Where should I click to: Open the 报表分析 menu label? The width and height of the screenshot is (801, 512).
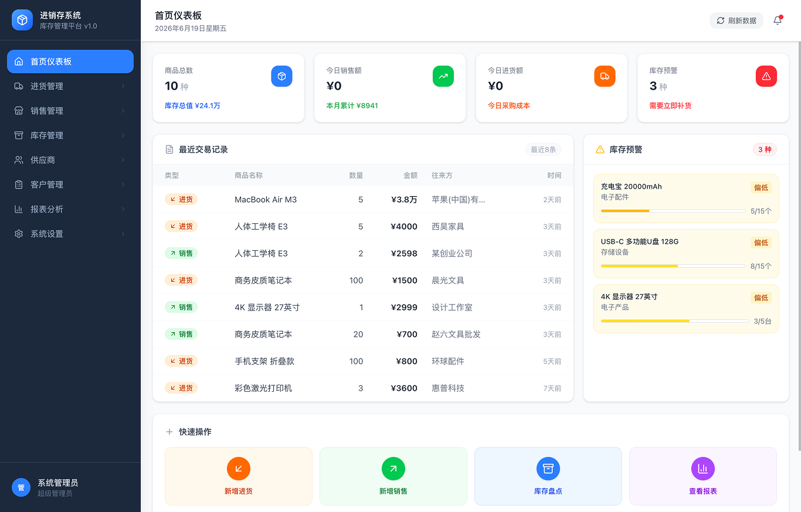click(47, 209)
